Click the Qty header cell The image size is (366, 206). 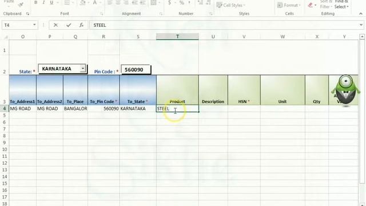(317, 90)
